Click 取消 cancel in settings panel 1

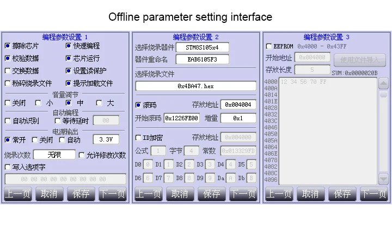(x=49, y=194)
